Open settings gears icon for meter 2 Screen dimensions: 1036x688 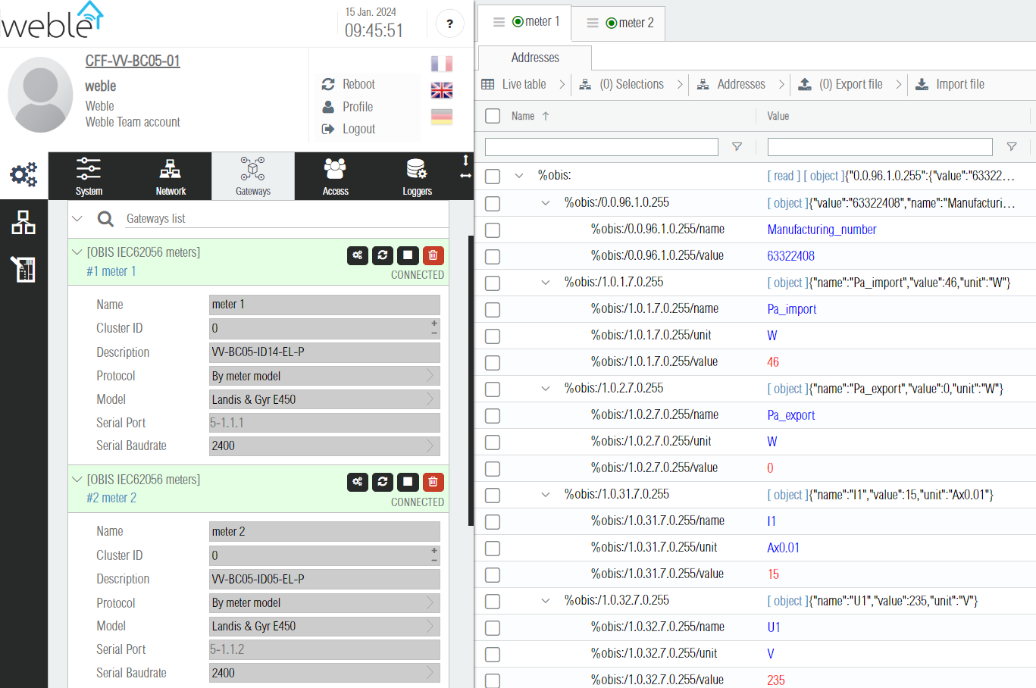(x=358, y=482)
